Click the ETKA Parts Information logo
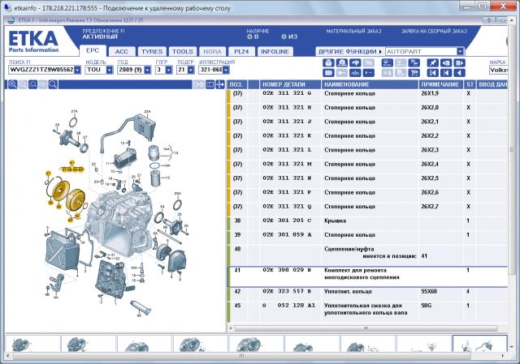The height and width of the screenshot is (364, 520). point(33,41)
